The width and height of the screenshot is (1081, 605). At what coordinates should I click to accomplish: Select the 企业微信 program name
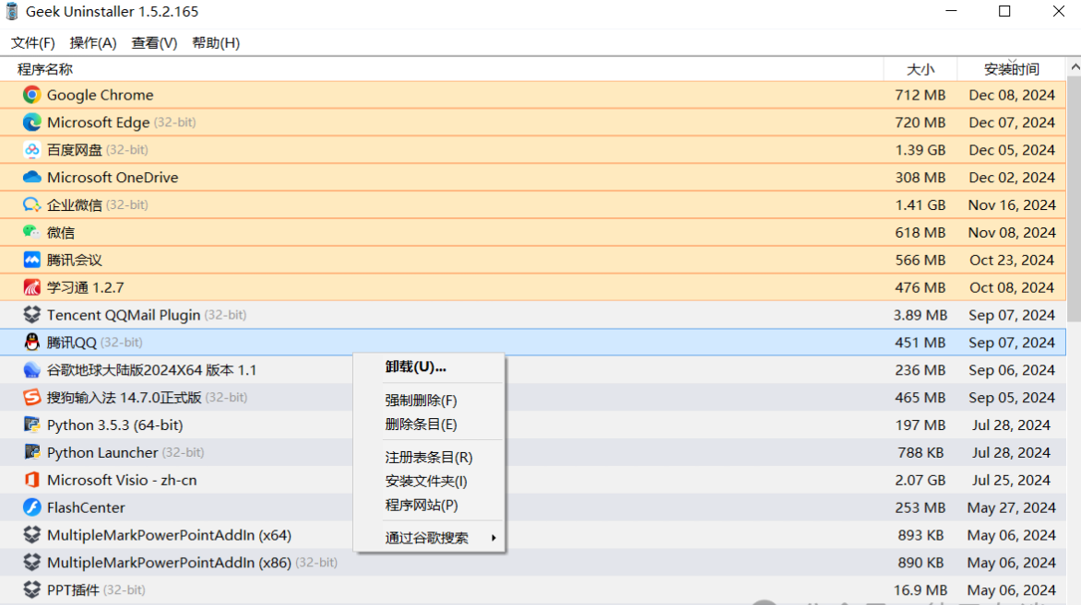click(x=75, y=204)
